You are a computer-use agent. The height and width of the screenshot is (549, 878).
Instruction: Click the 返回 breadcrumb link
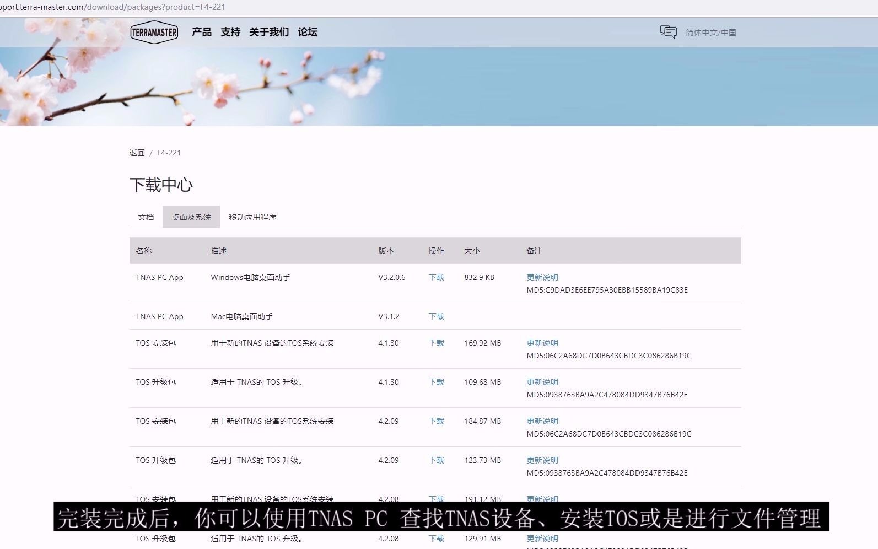(137, 153)
